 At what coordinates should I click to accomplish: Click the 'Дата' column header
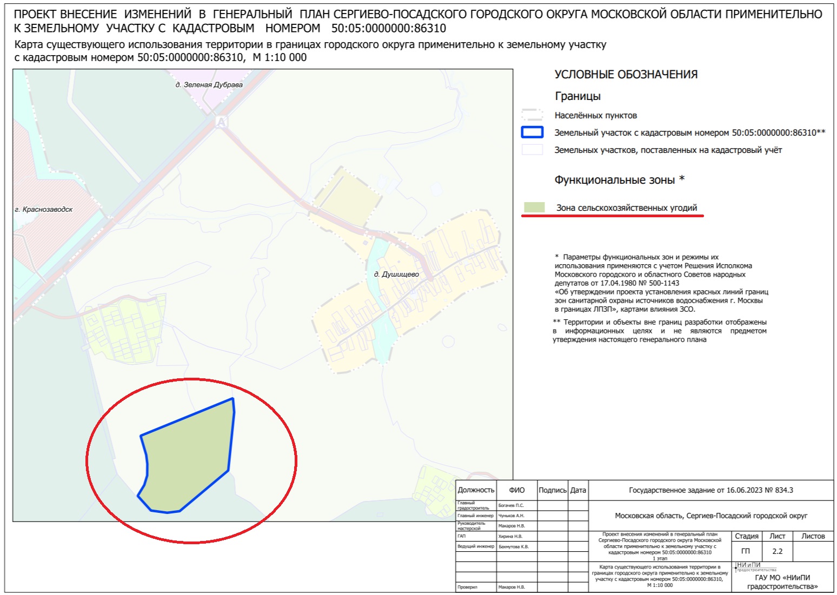pos(578,490)
